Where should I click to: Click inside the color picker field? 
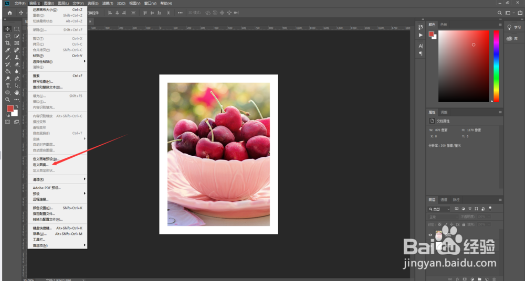tap(464, 66)
